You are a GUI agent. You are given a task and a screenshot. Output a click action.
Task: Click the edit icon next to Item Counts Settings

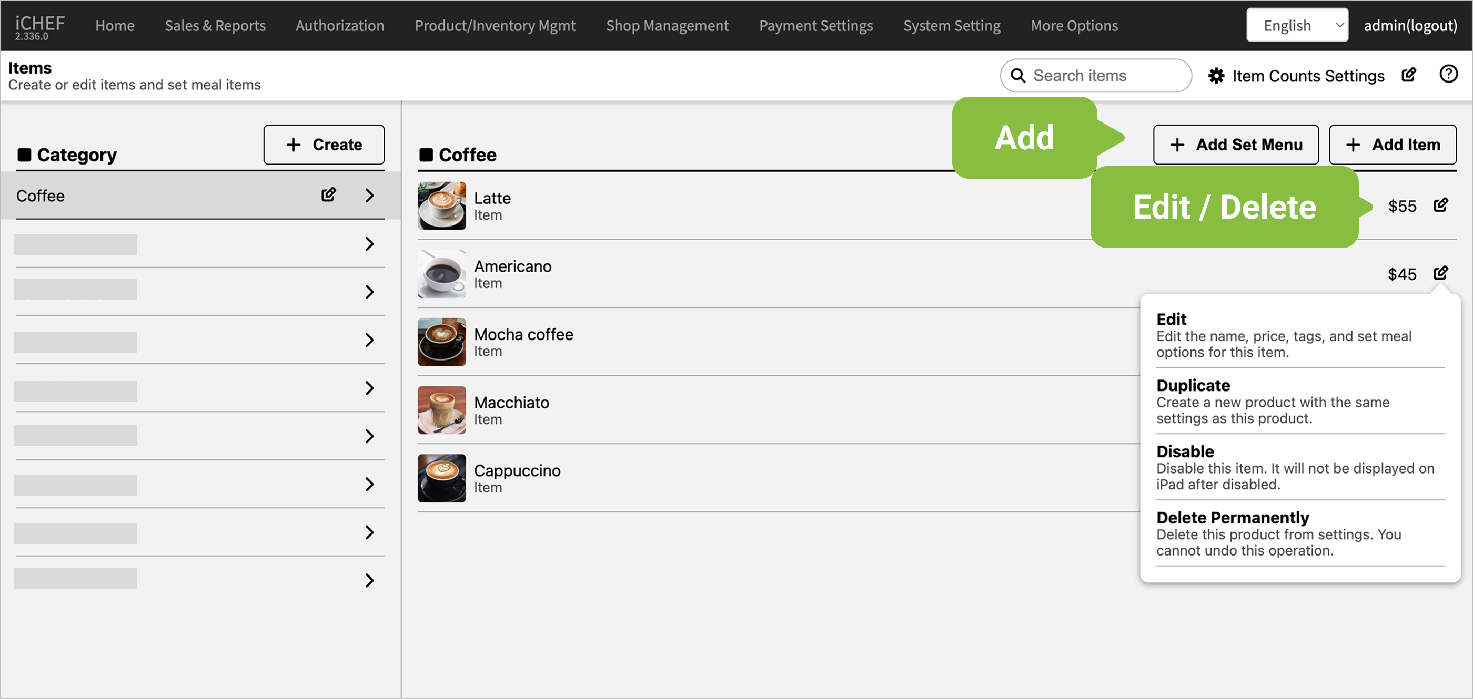pyautogui.click(x=1408, y=75)
